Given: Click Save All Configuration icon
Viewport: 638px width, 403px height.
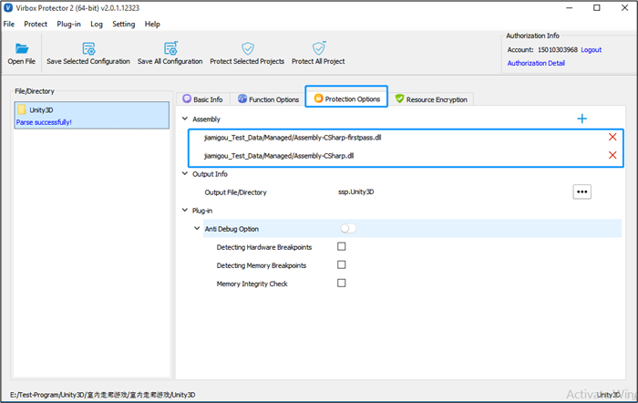Looking at the screenshot, I should tap(170, 48).
